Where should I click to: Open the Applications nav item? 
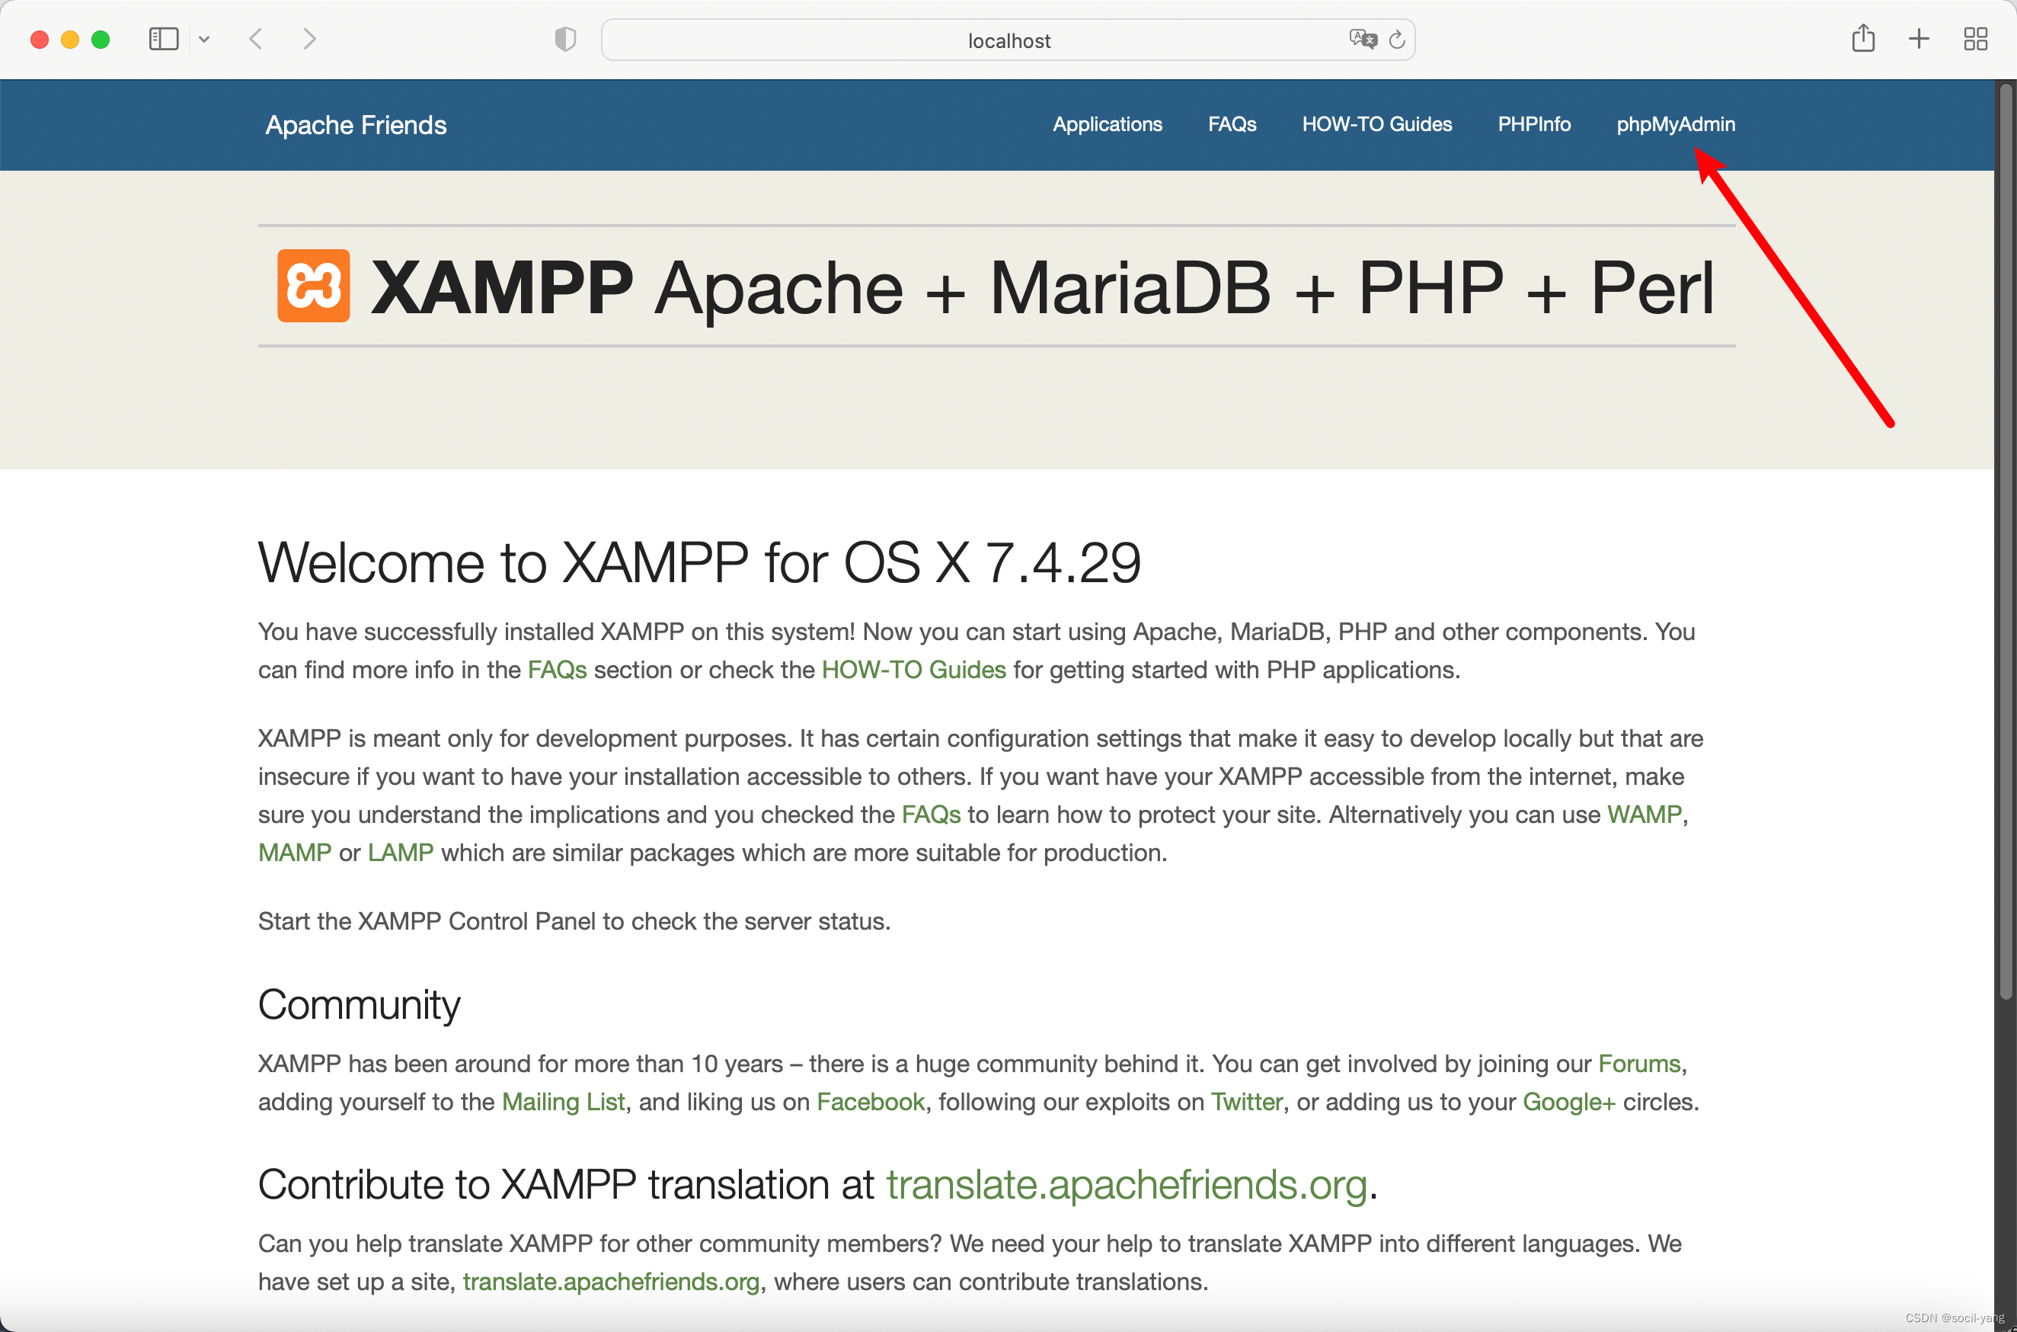(1107, 124)
